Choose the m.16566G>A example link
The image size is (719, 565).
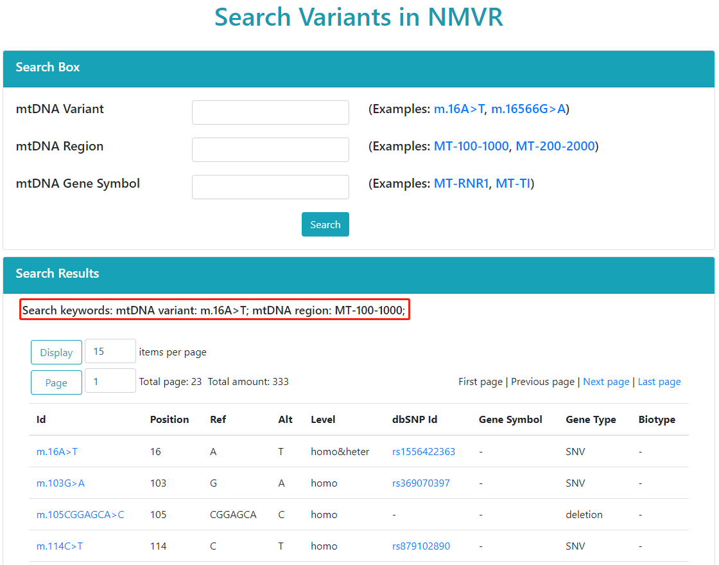[x=528, y=109]
